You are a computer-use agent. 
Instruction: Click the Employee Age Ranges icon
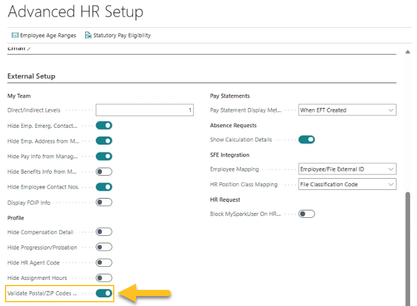(x=15, y=35)
